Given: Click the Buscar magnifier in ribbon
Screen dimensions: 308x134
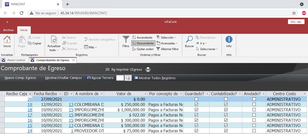Looking at the screenshot, I should click(189, 40).
